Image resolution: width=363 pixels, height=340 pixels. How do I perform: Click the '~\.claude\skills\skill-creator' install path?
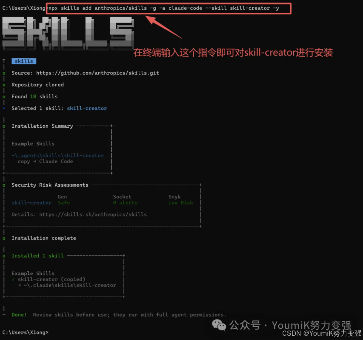pos(70,285)
